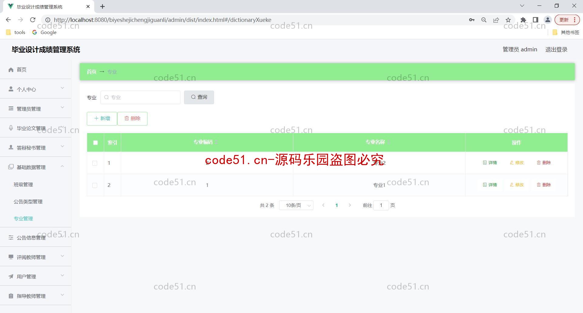Click the copy icon for 基础数据管理
Image resolution: width=583 pixels, height=313 pixels.
(11, 167)
